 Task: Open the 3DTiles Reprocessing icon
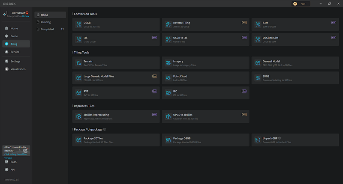[78, 116]
